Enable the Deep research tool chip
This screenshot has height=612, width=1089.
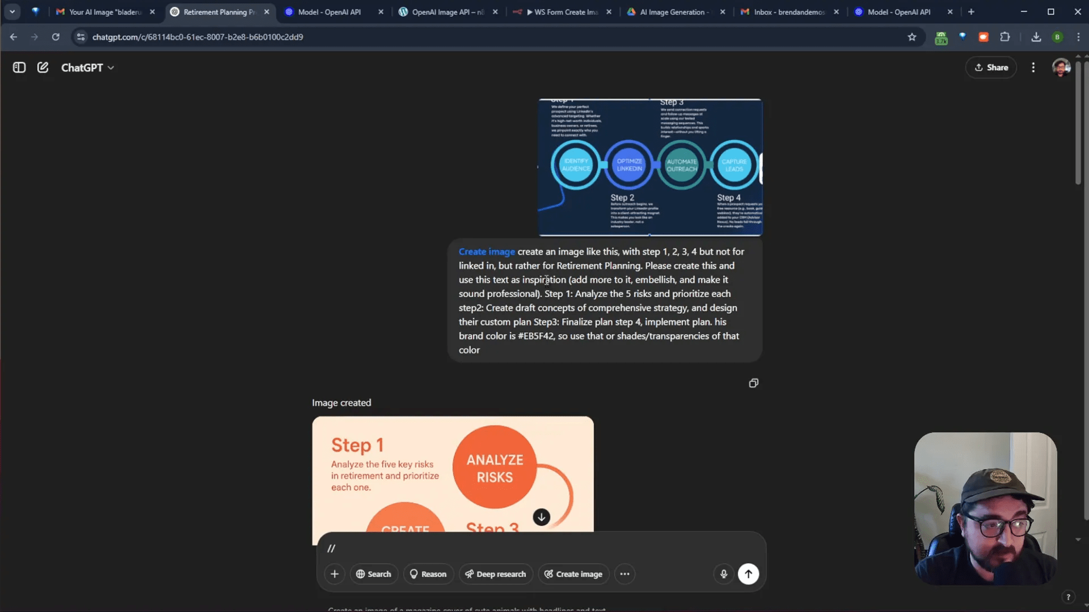[496, 574]
